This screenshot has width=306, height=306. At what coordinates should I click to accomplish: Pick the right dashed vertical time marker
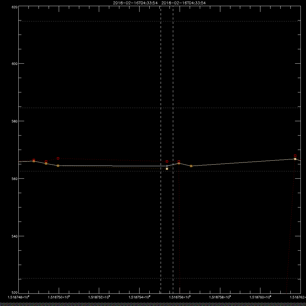point(173,149)
